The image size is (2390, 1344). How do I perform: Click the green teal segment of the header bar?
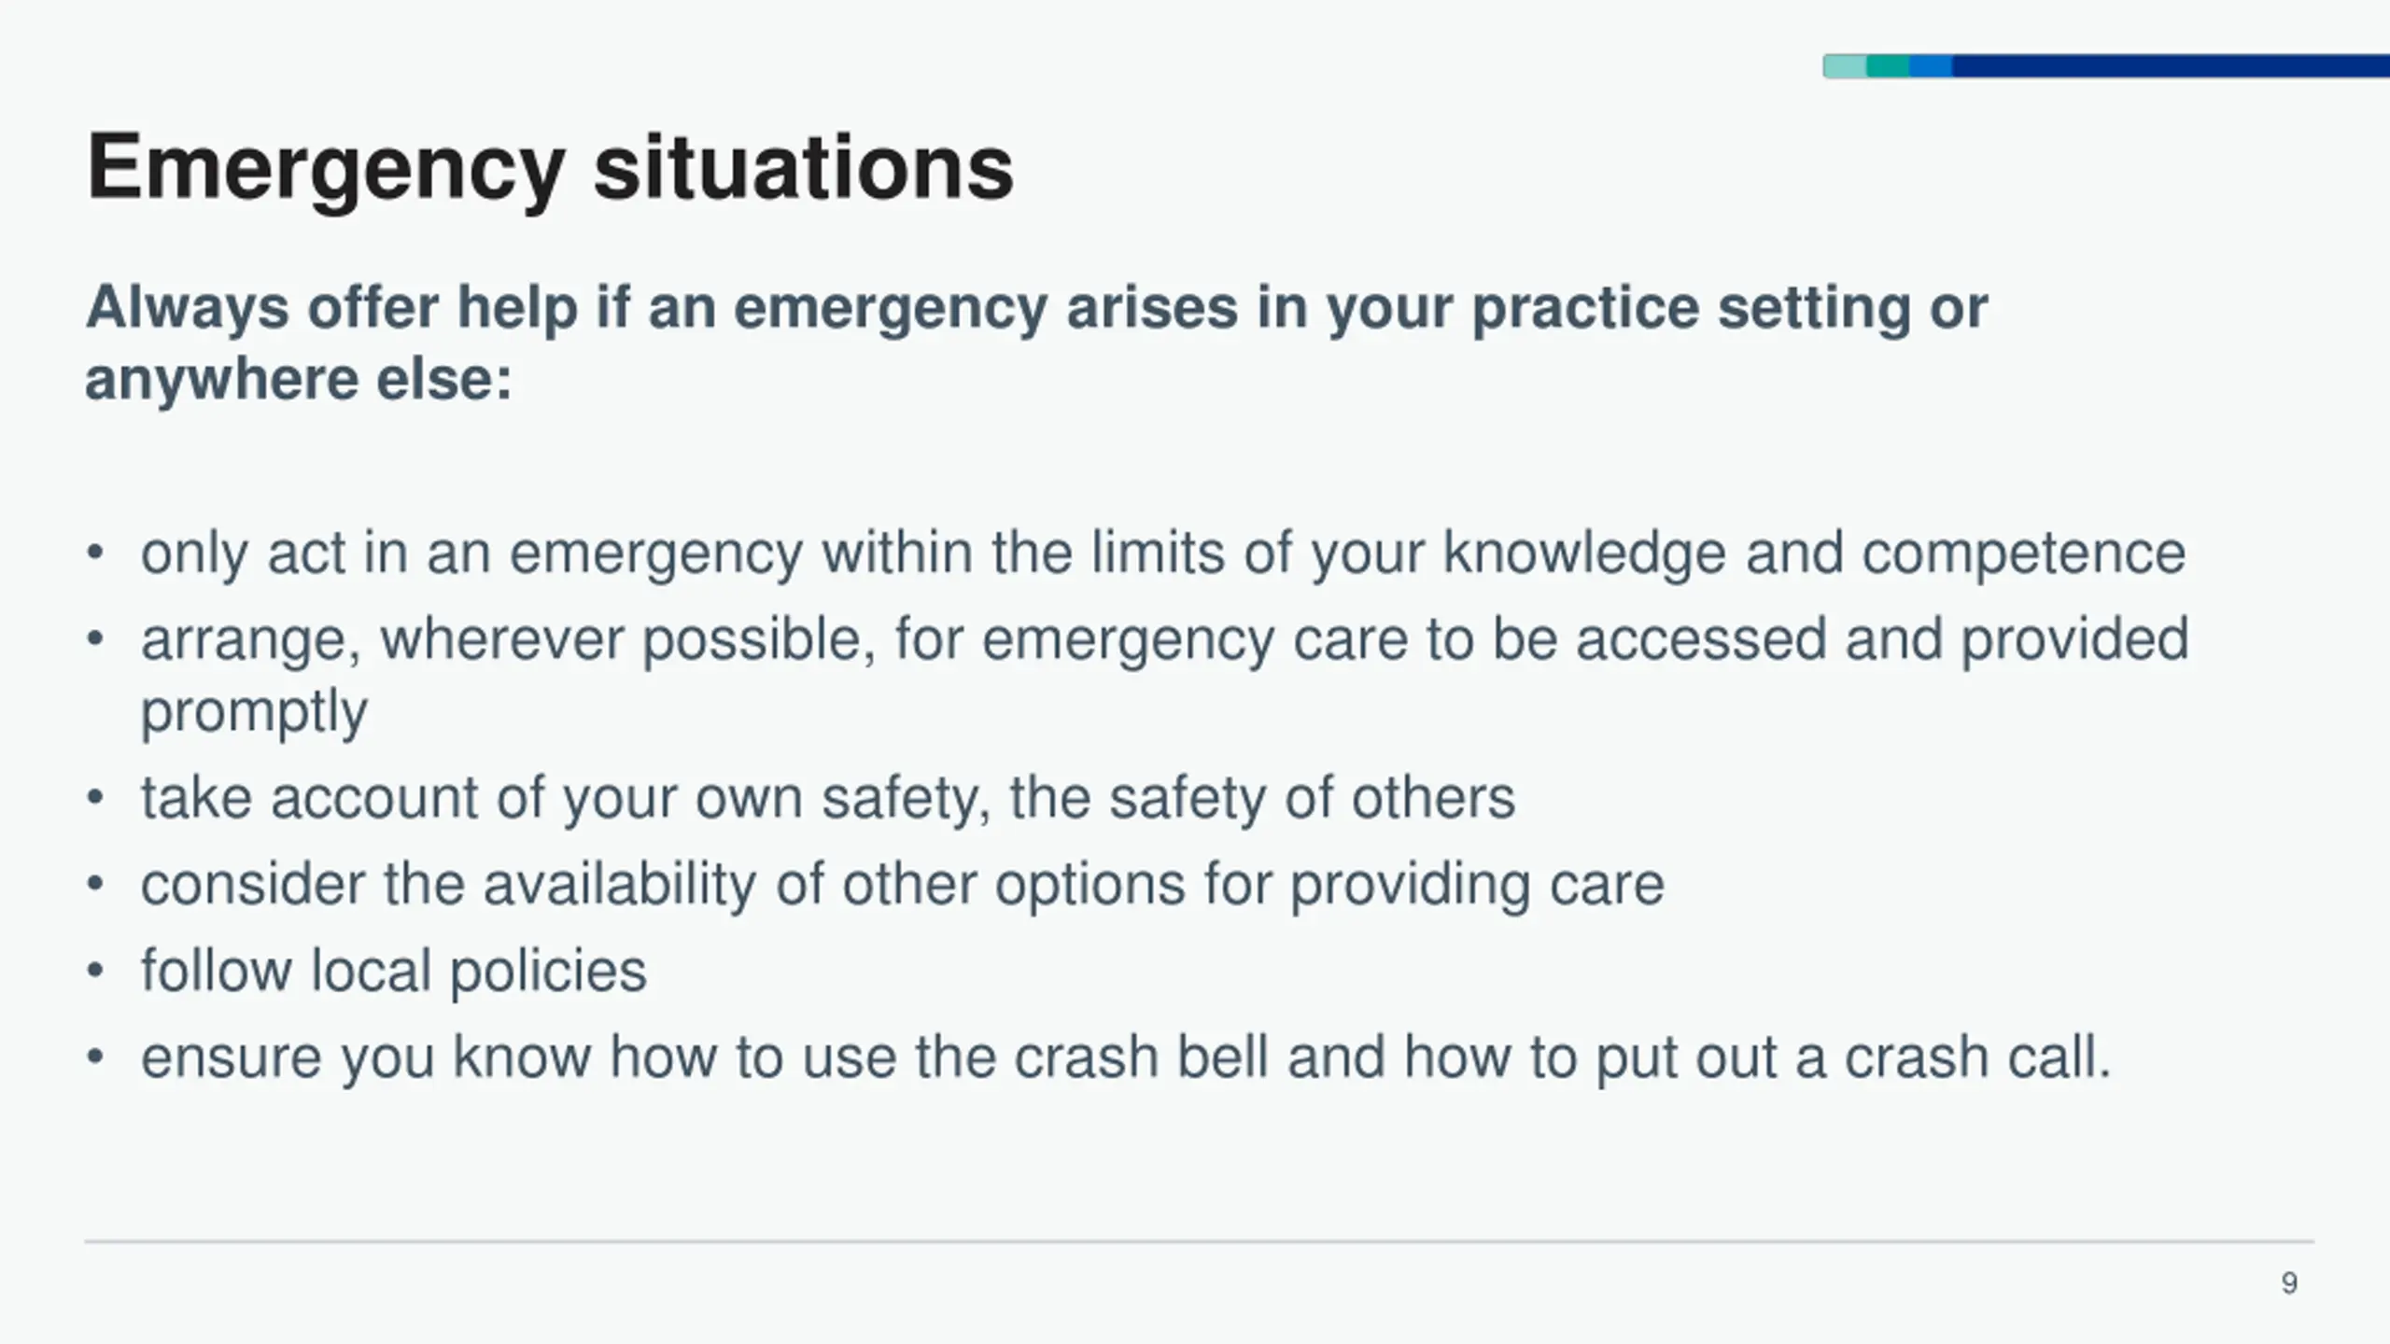[1888, 66]
